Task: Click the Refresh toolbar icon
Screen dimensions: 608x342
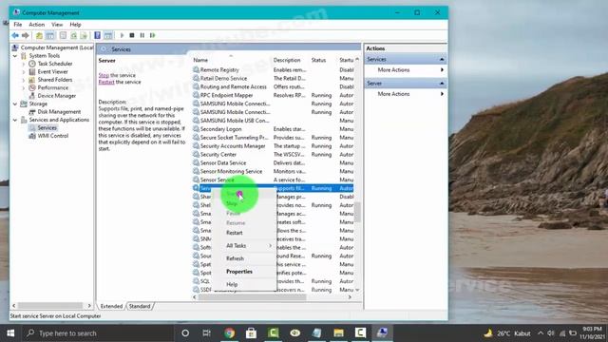Action: click(x=73, y=36)
